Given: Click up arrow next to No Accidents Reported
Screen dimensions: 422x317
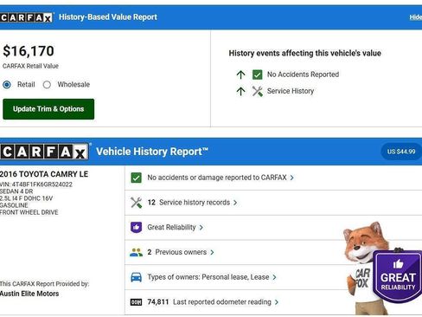Looking at the screenshot, I should coord(240,74).
